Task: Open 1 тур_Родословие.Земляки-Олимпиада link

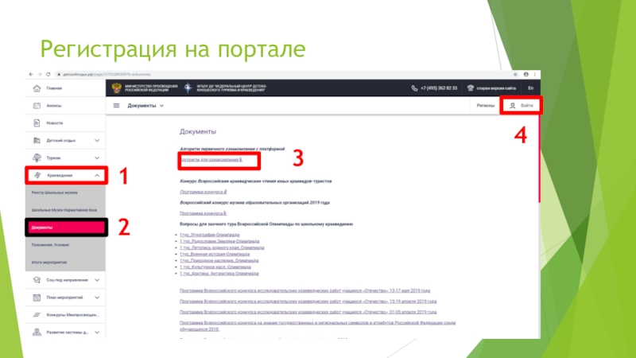Action: click(x=219, y=241)
